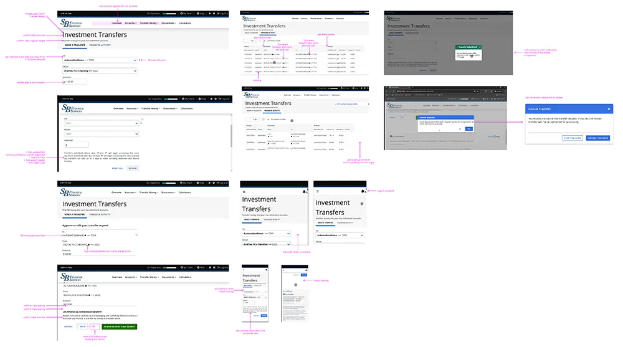
Task: Click the Transfer Submitted green notification header
Action: tap(468, 47)
